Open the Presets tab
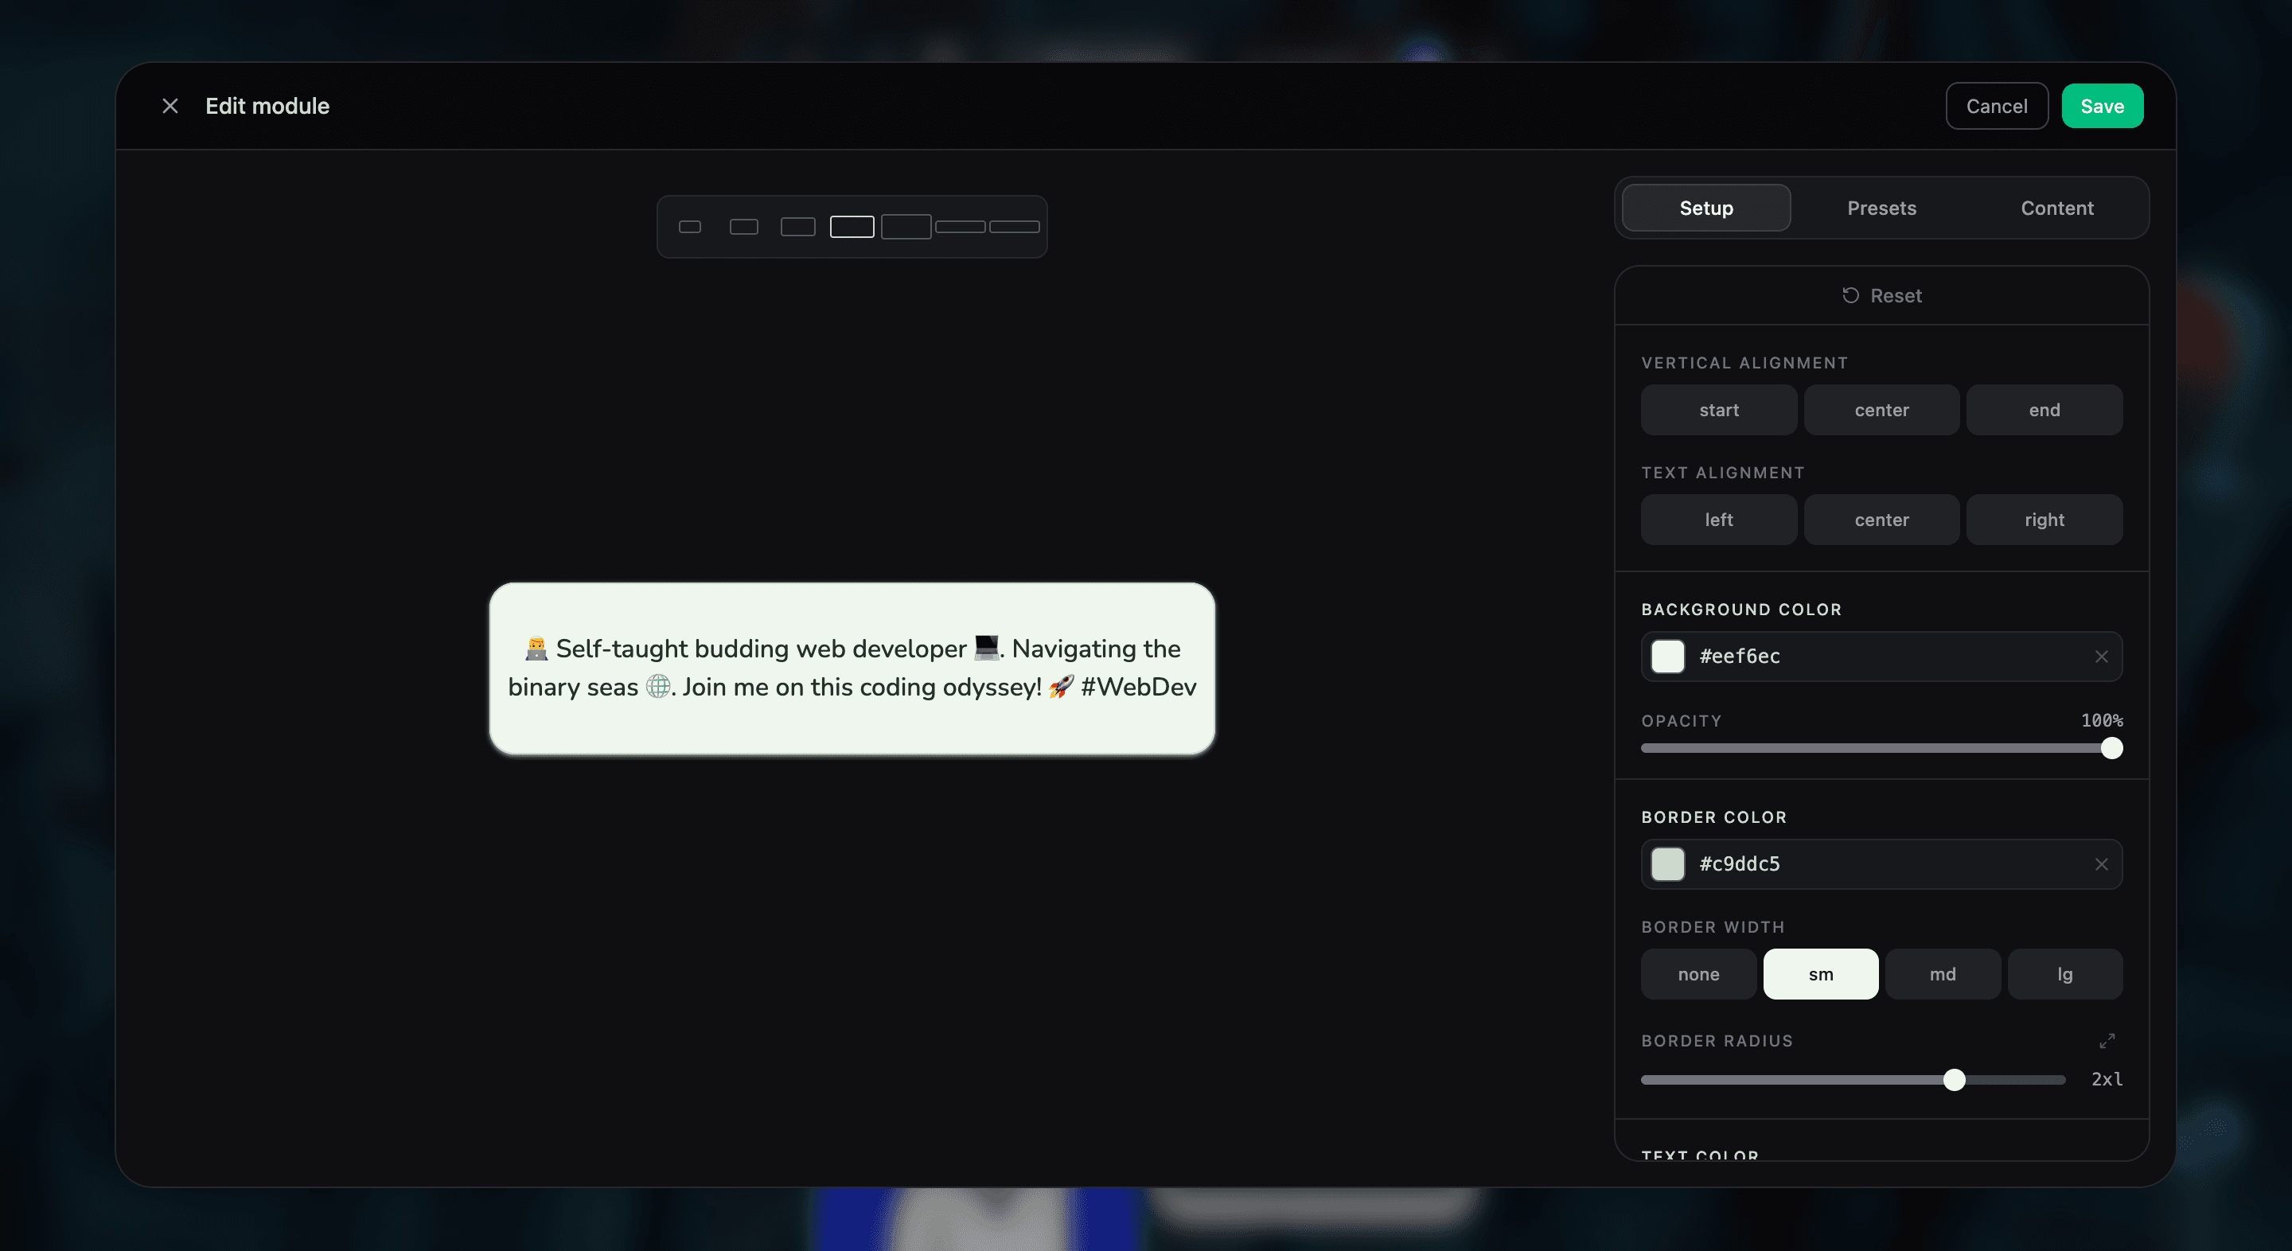This screenshot has width=2292, height=1251. click(1881, 208)
